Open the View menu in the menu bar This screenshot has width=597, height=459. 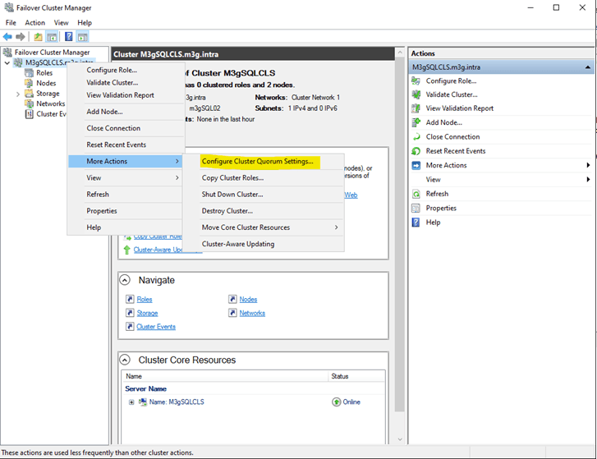click(x=61, y=23)
